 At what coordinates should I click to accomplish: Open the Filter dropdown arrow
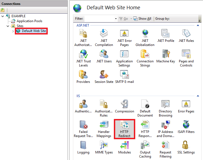[116, 19]
